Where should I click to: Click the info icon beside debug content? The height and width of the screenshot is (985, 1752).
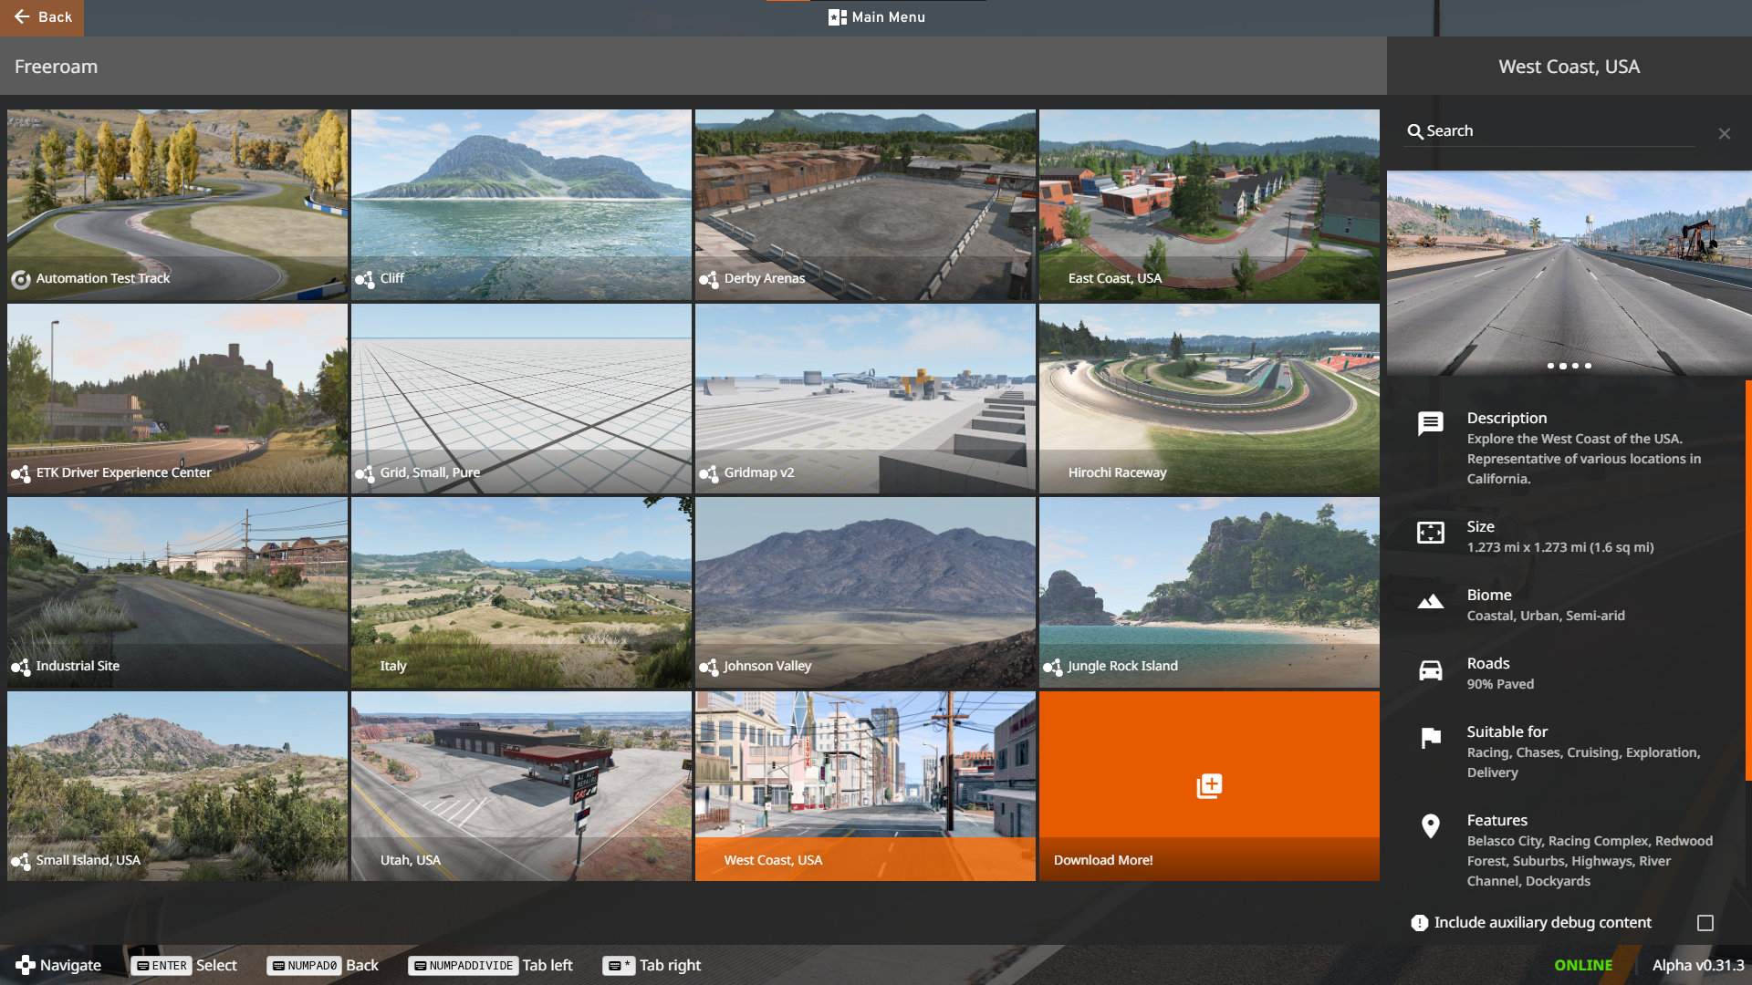click(1419, 923)
